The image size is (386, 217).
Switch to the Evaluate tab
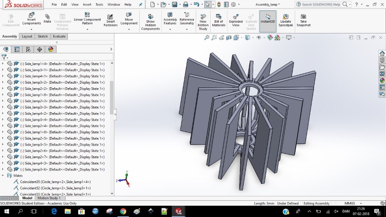coord(59,36)
